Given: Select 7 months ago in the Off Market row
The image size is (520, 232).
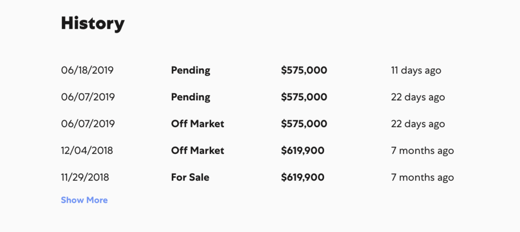Looking at the screenshot, I should coord(422,151).
